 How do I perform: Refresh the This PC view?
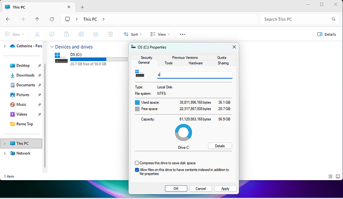click(52, 19)
